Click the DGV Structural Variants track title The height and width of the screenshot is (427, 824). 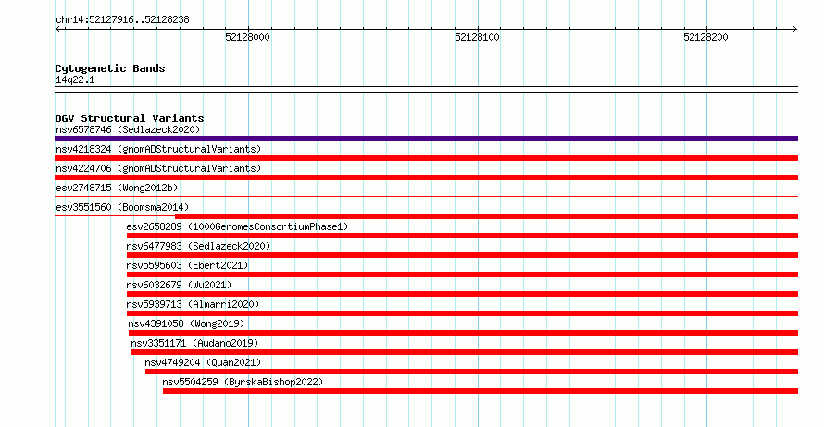point(130,118)
